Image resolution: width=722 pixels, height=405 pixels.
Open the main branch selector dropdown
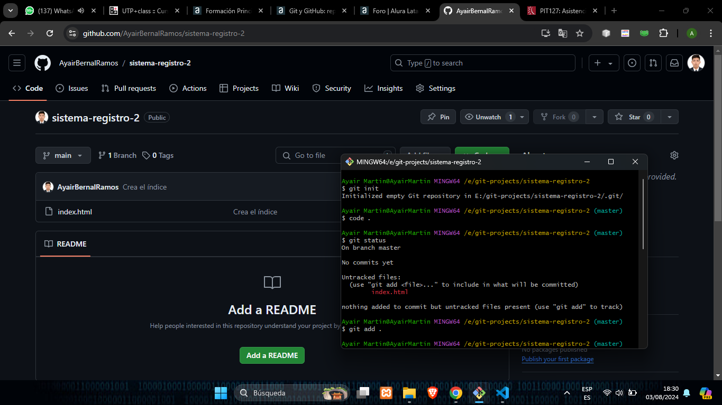click(x=63, y=155)
